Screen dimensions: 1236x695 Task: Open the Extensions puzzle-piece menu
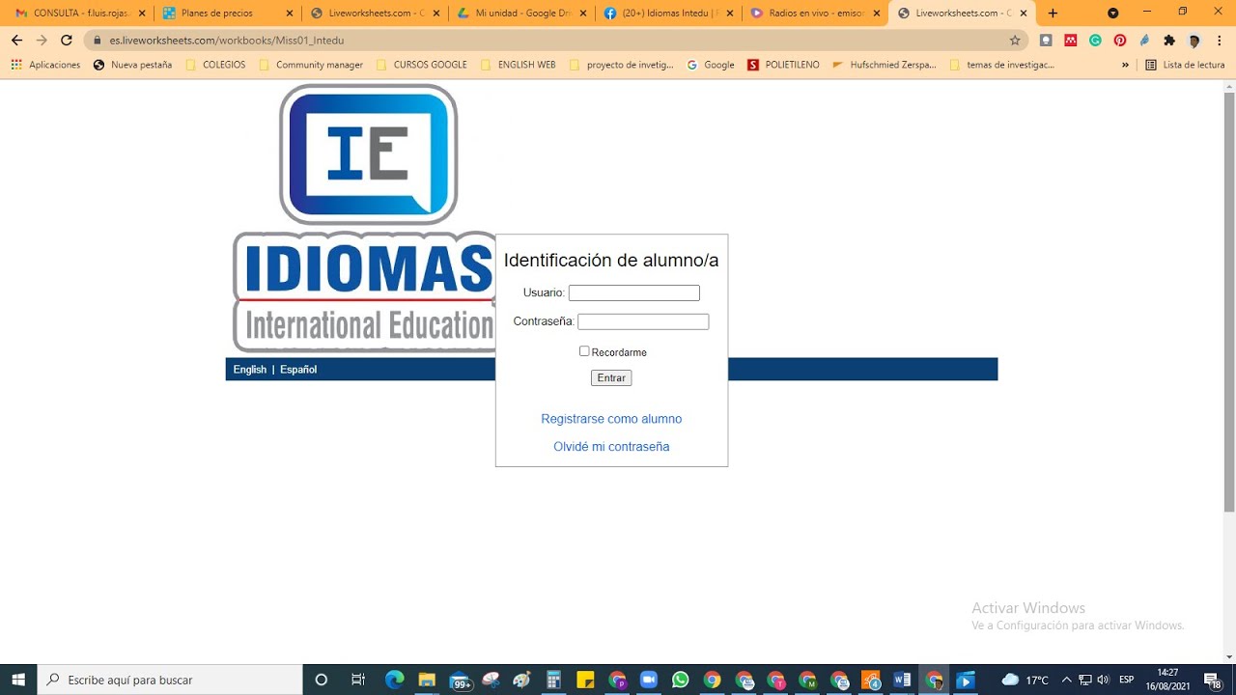pos(1169,41)
